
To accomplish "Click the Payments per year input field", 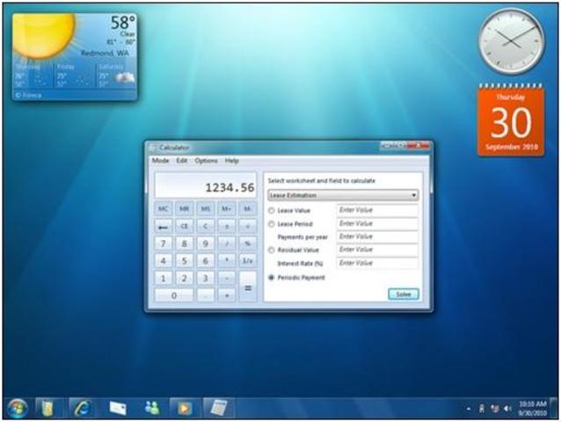I will 377,236.
